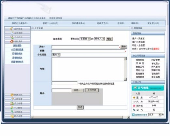
Task: Click the ultraviolet index icon
Action: [x=134, y=106]
